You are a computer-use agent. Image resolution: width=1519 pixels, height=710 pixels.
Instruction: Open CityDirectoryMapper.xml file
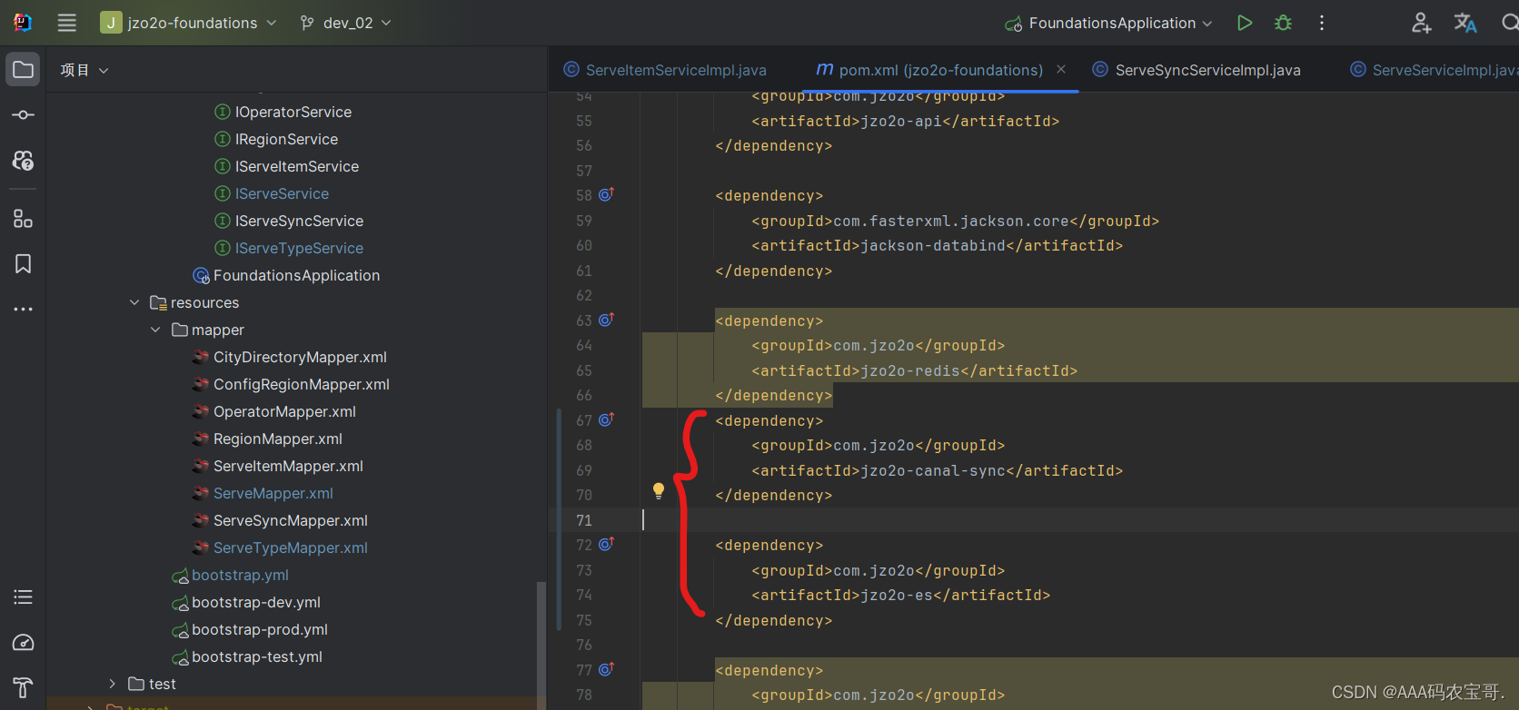[x=300, y=357]
